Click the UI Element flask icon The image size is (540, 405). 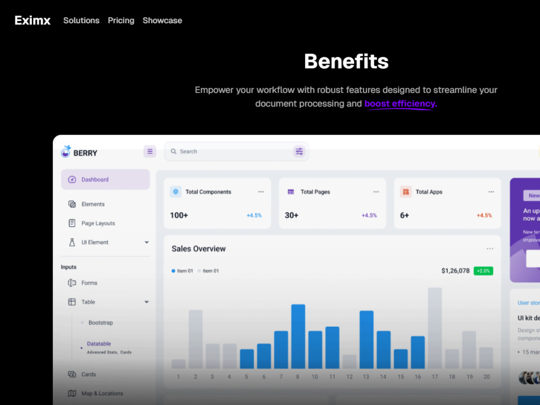(x=72, y=242)
